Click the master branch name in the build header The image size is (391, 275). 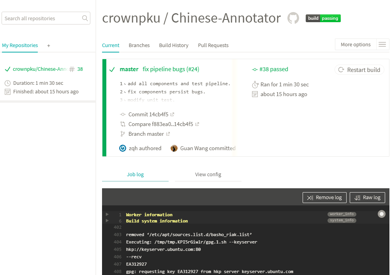[129, 69]
